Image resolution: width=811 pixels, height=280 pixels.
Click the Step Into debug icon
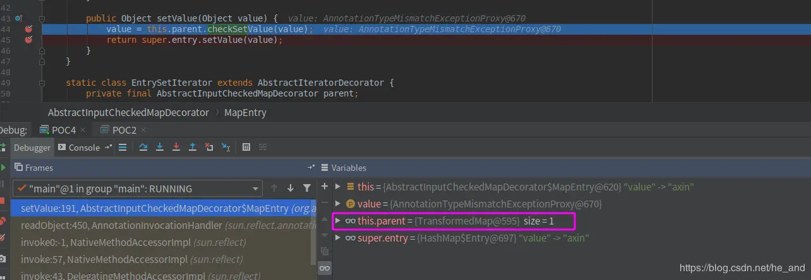coord(160,147)
